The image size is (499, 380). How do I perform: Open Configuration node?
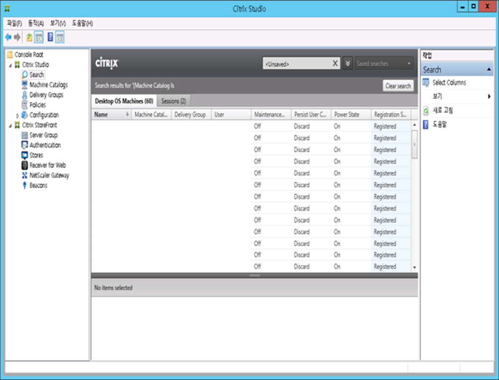pyautogui.click(x=44, y=115)
